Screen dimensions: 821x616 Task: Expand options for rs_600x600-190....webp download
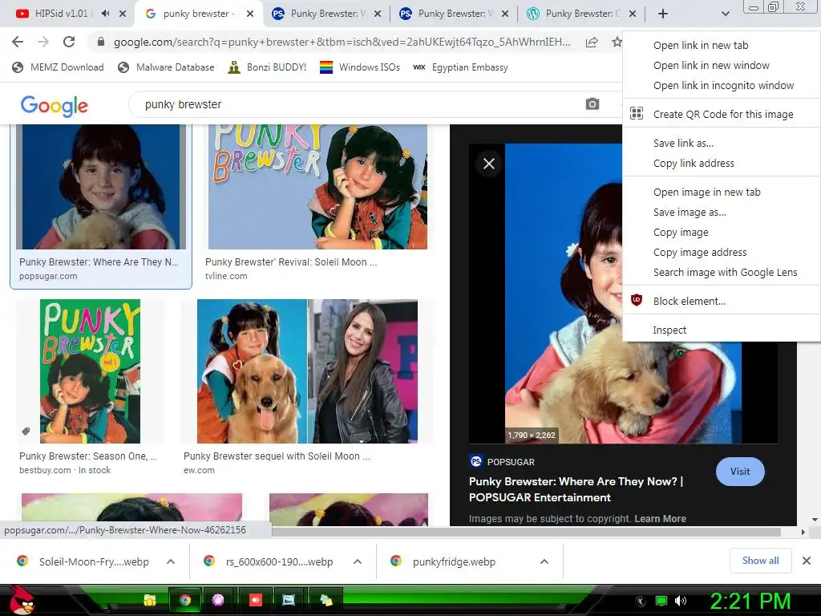(358, 561)
